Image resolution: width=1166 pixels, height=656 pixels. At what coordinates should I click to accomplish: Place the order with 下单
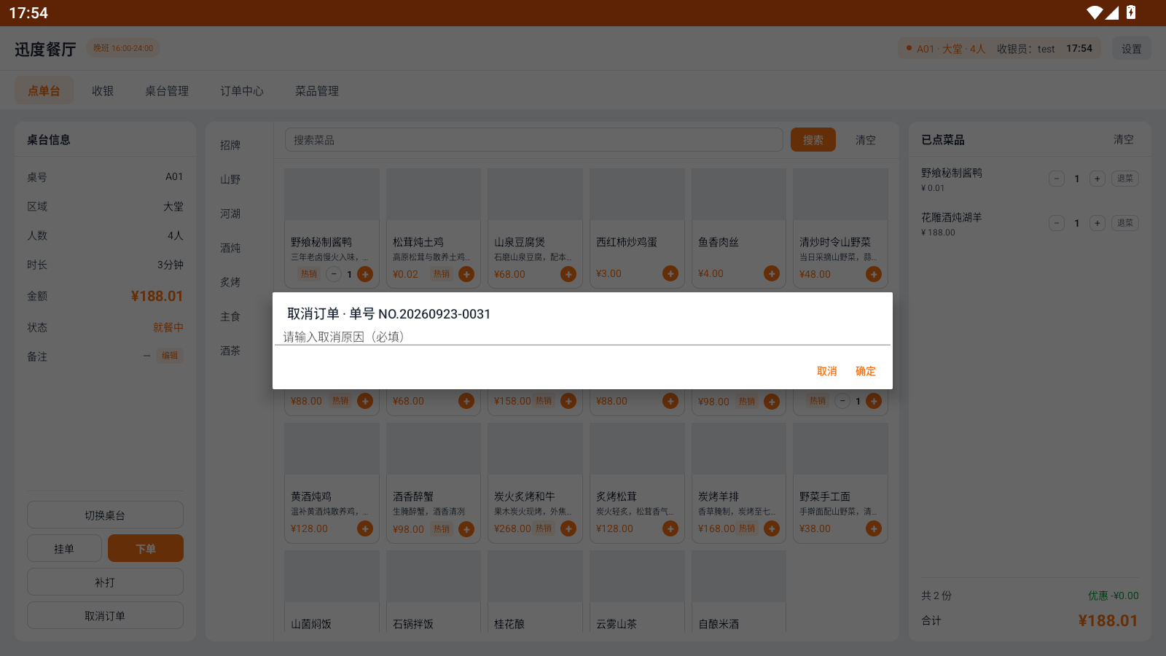[146, 549]
